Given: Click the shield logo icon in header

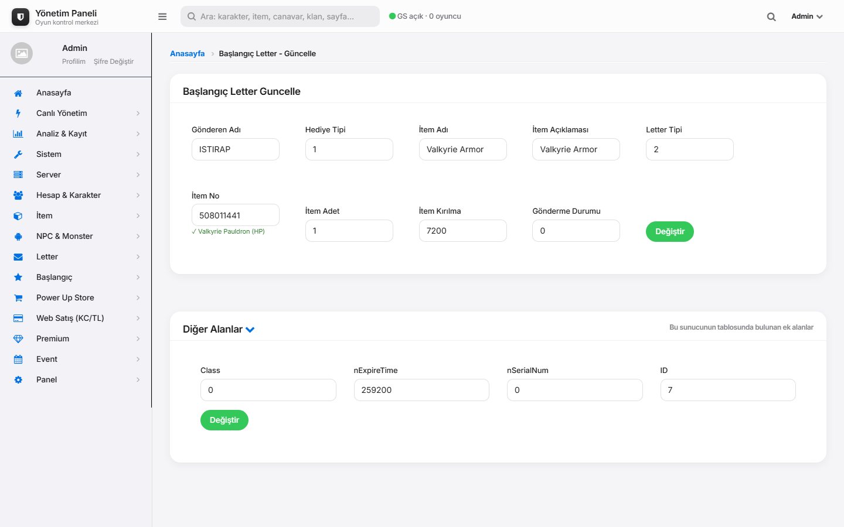Looking at the screenshot, I should coord(21,17).
